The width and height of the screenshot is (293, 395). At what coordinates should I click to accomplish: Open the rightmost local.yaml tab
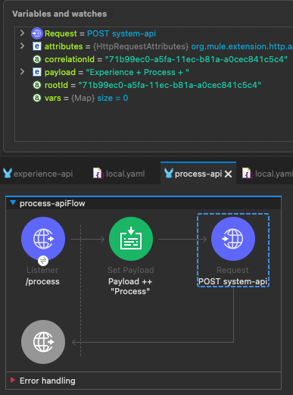(x=267, y=174)
